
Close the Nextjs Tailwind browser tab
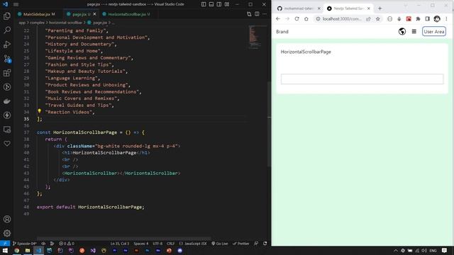tap(368, 8)
